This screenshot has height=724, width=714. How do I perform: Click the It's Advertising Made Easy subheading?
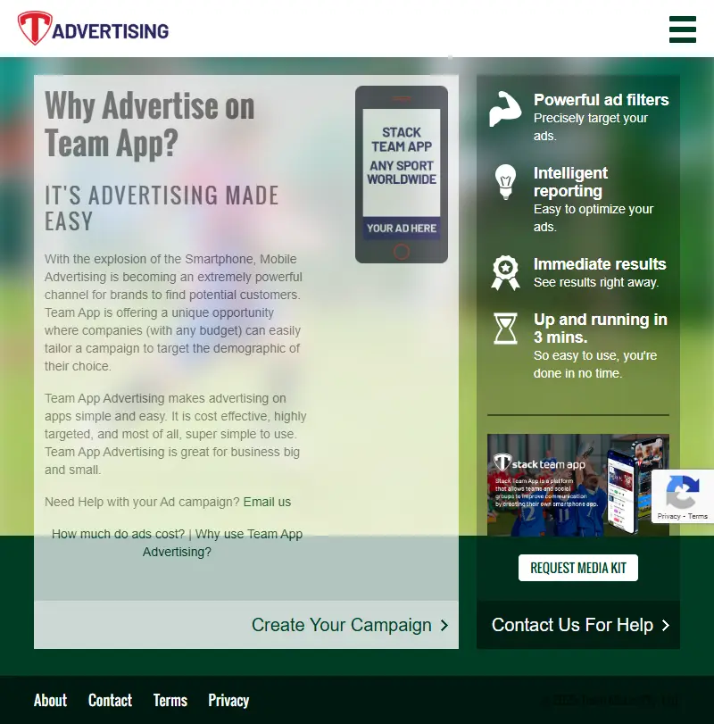[x=162, y=208]
